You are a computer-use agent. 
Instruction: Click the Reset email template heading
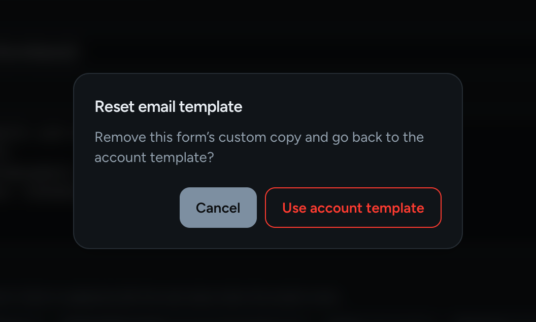(x=169, y=107)
